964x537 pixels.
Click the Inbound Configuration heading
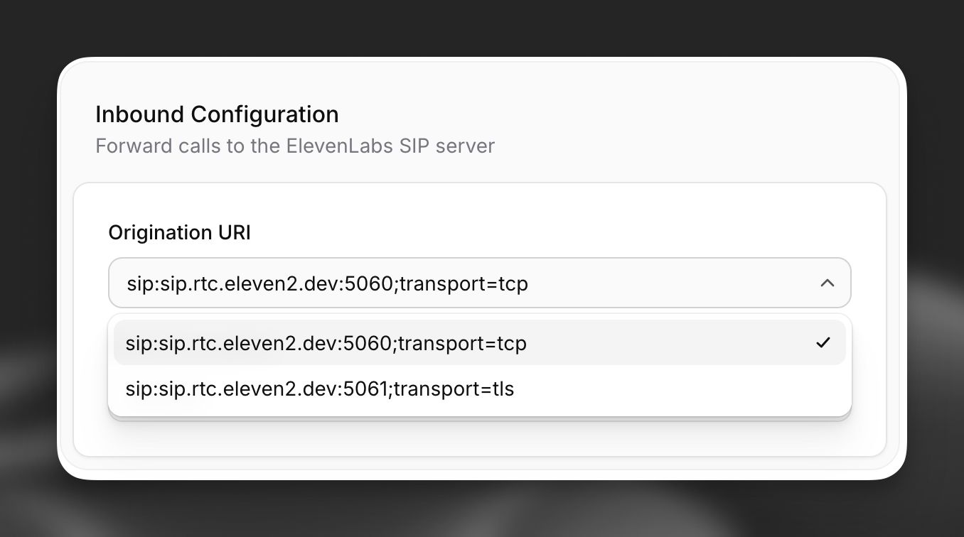[217, 114]
